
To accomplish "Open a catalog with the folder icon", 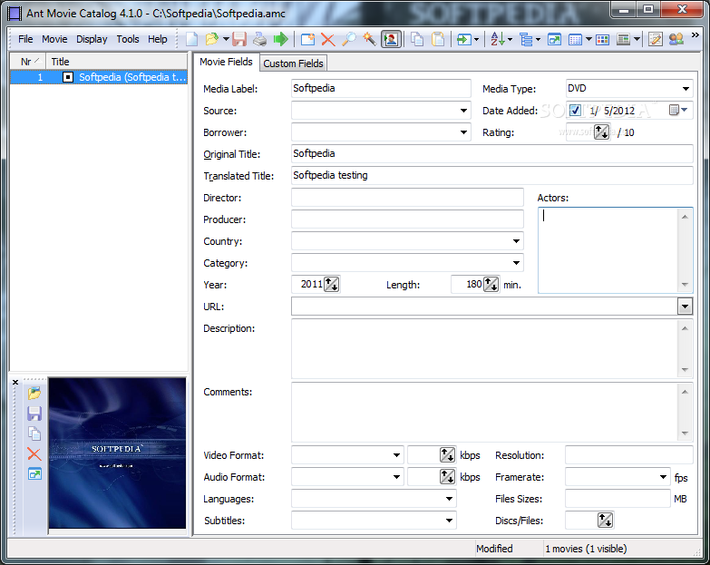I will click(x=212, y=39).
